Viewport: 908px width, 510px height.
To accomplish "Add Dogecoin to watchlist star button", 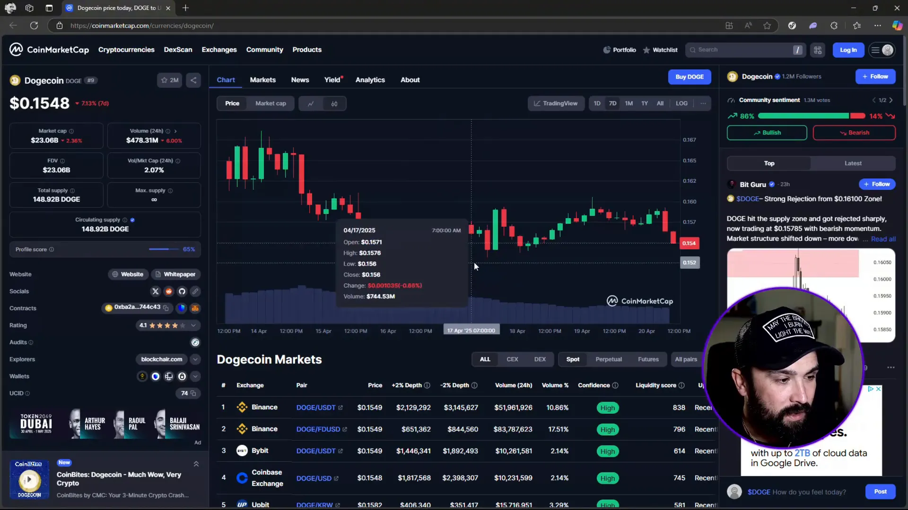I will (x=169, y=80).
